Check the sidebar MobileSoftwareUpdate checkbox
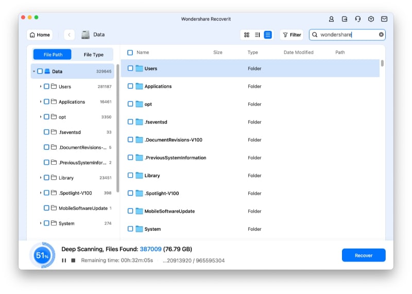Screen dimensions: 412x294 (x=46, y=208)
